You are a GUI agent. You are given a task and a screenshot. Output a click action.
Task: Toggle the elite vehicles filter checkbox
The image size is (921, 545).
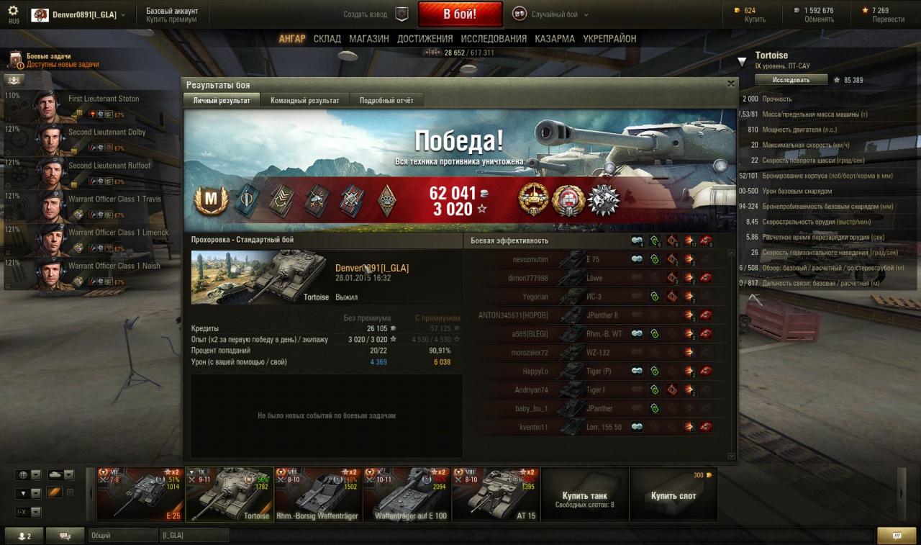pyautogui.click(x=70, y=492)
